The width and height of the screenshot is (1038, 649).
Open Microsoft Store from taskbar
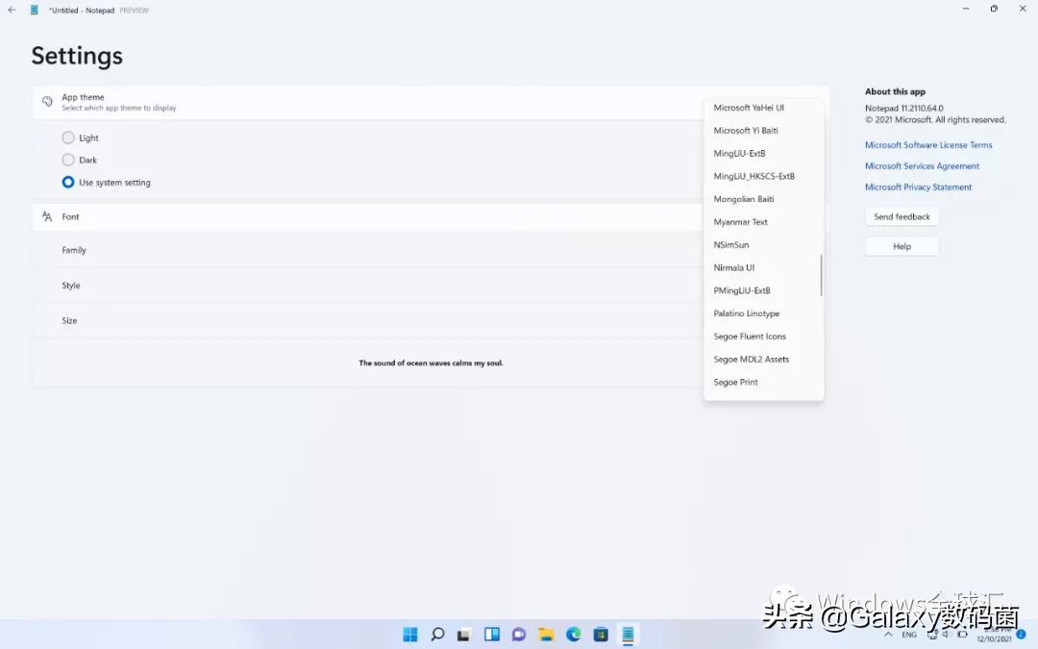point(601,635)
